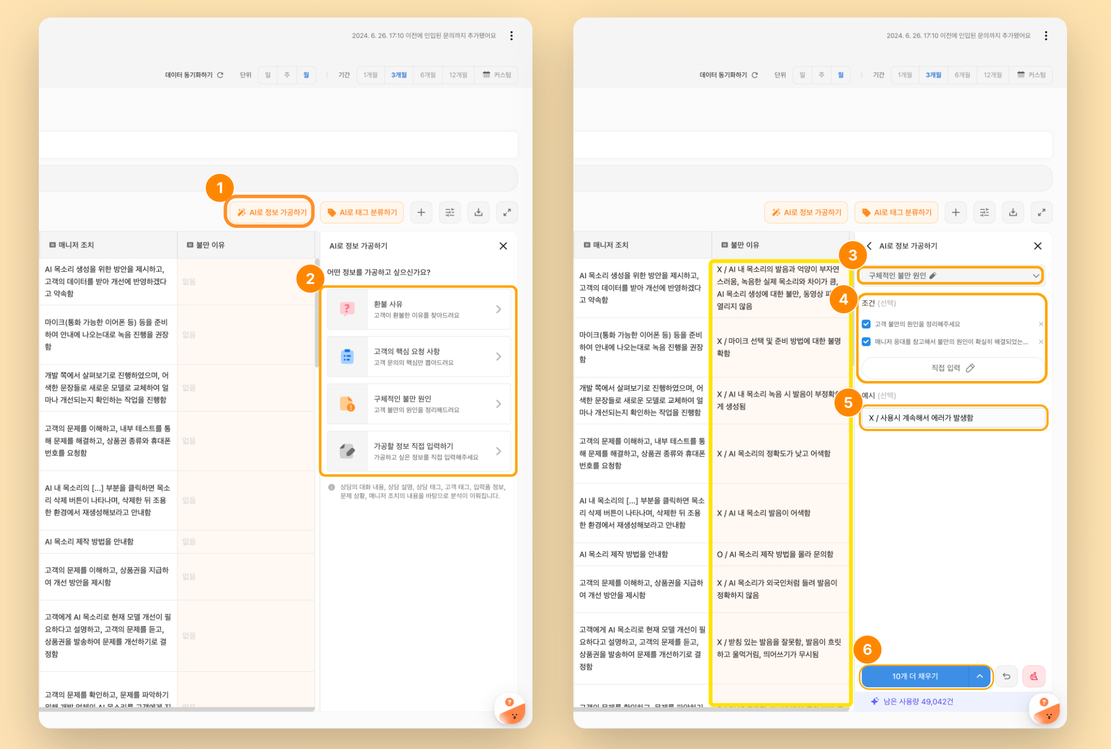The height and width of the screenshot is (749, 1111).
Task: Open the kebab menu in left panel header
Action: point(511,36)
